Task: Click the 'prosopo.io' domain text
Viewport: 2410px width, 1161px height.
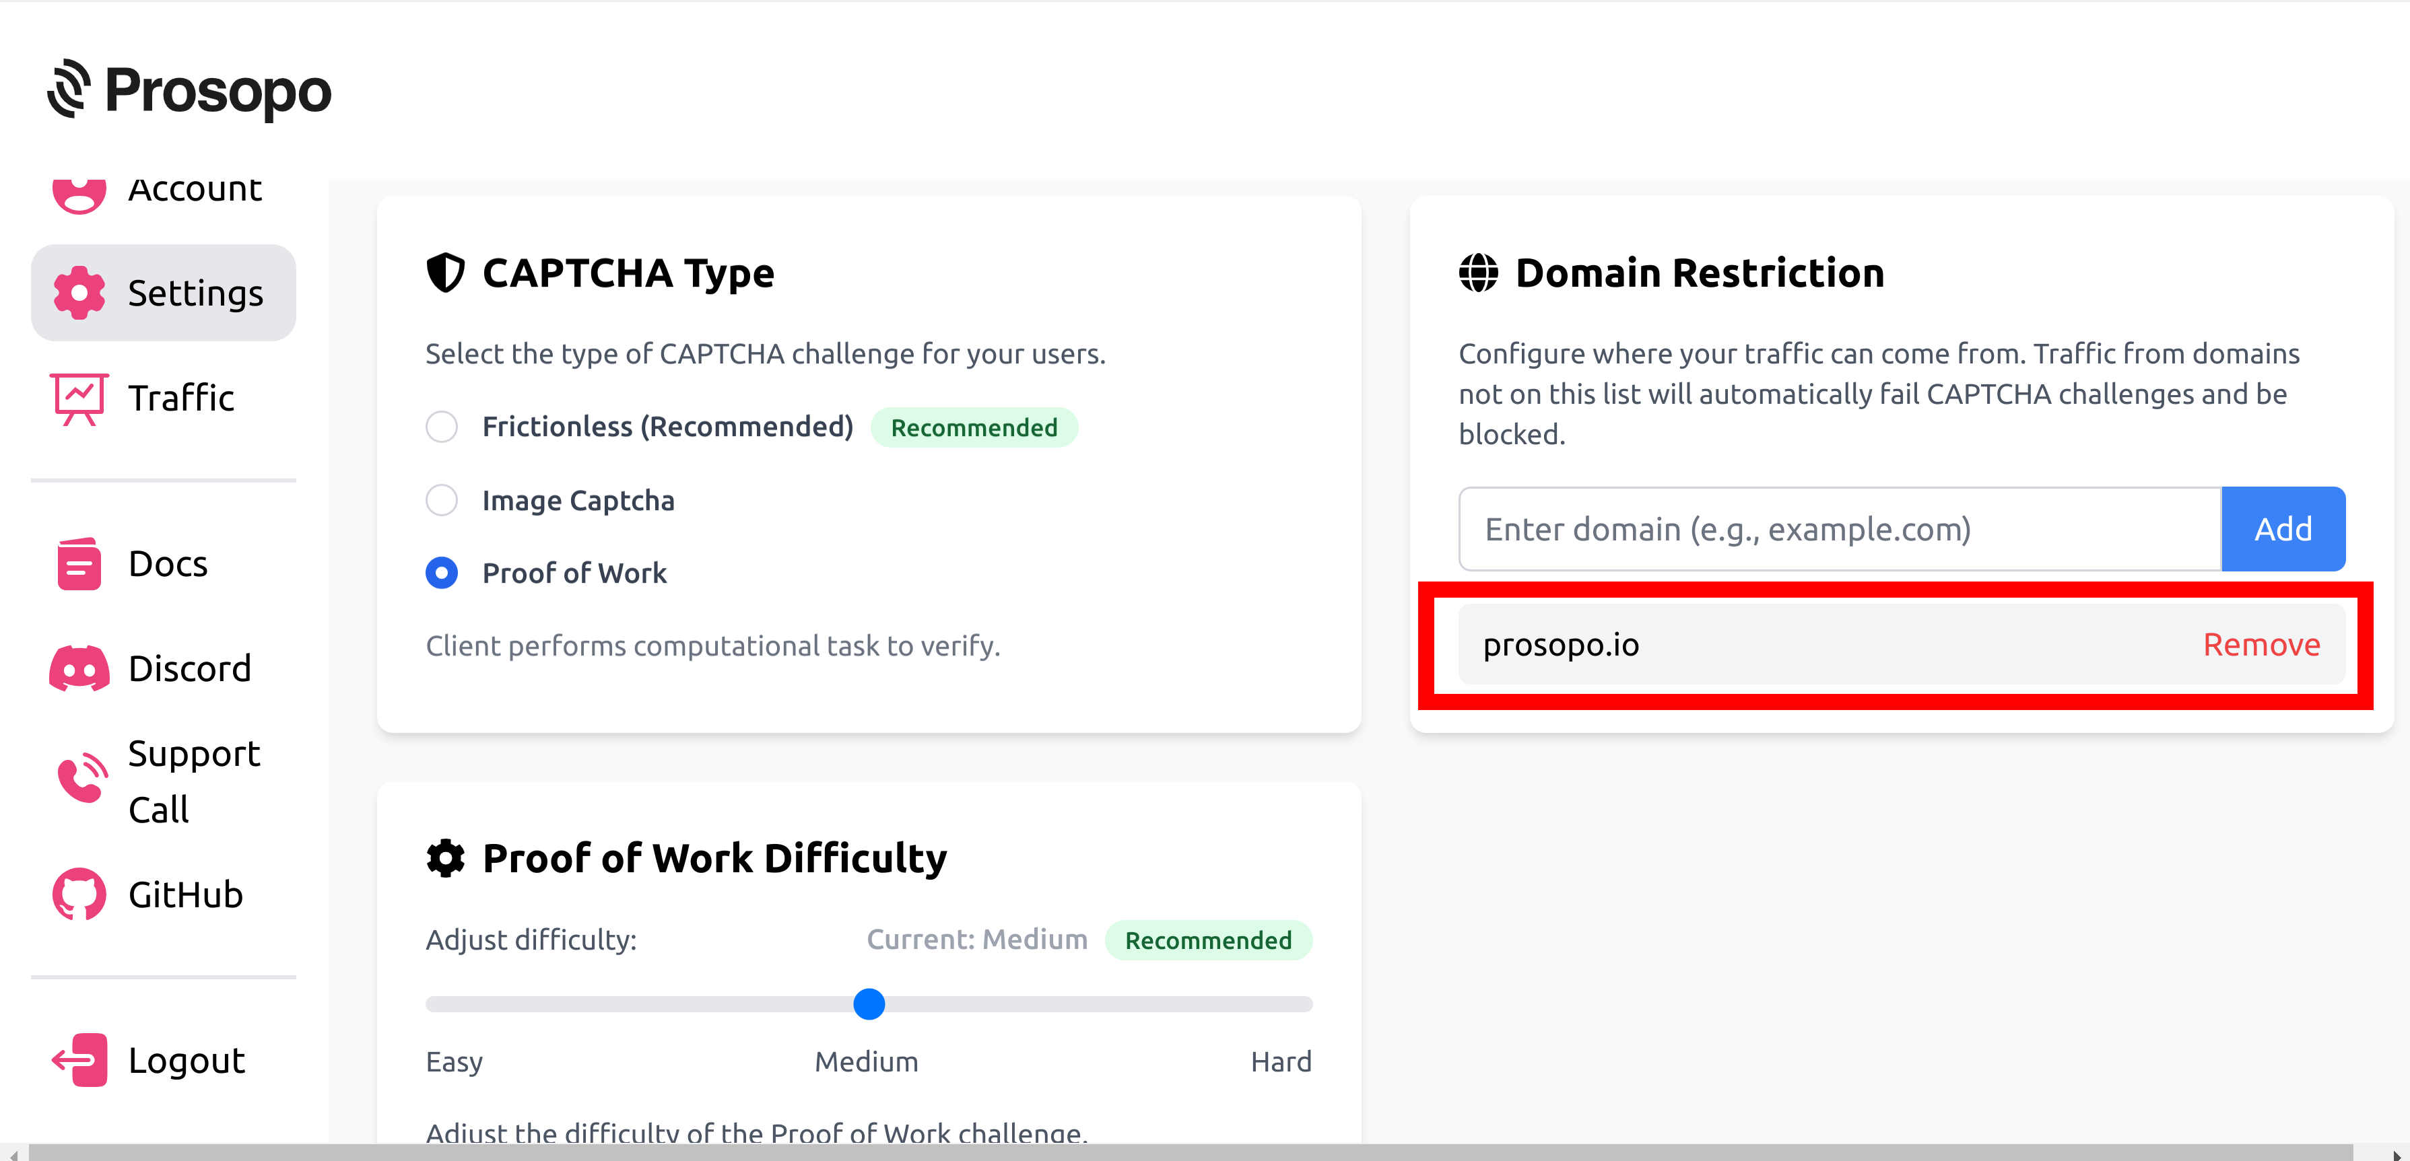Action: point(1560,645)
